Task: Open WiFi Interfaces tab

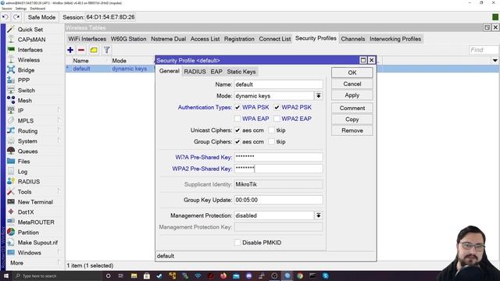Action: point(87,39)
